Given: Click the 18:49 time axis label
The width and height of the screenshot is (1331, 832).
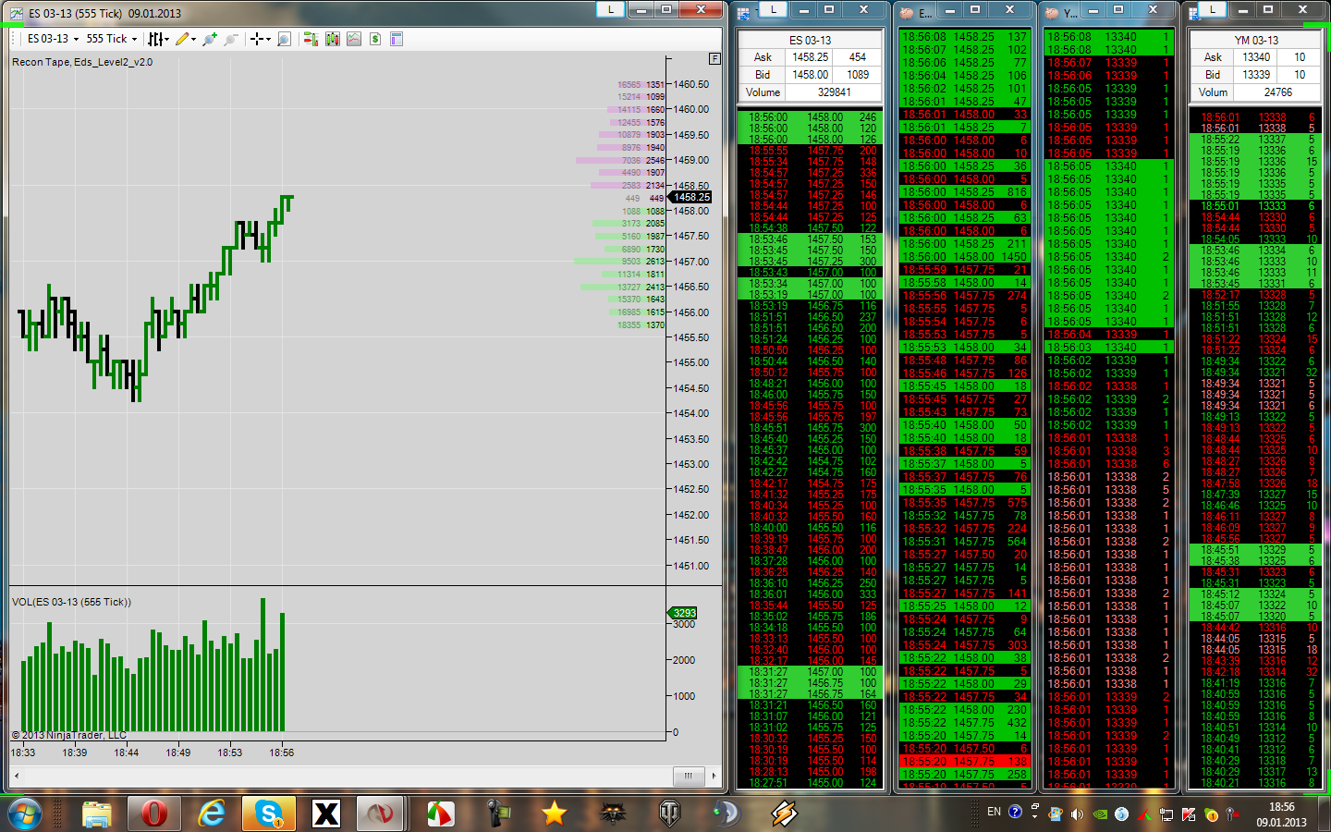Looking at the screenshot, I should pos(178,752).
